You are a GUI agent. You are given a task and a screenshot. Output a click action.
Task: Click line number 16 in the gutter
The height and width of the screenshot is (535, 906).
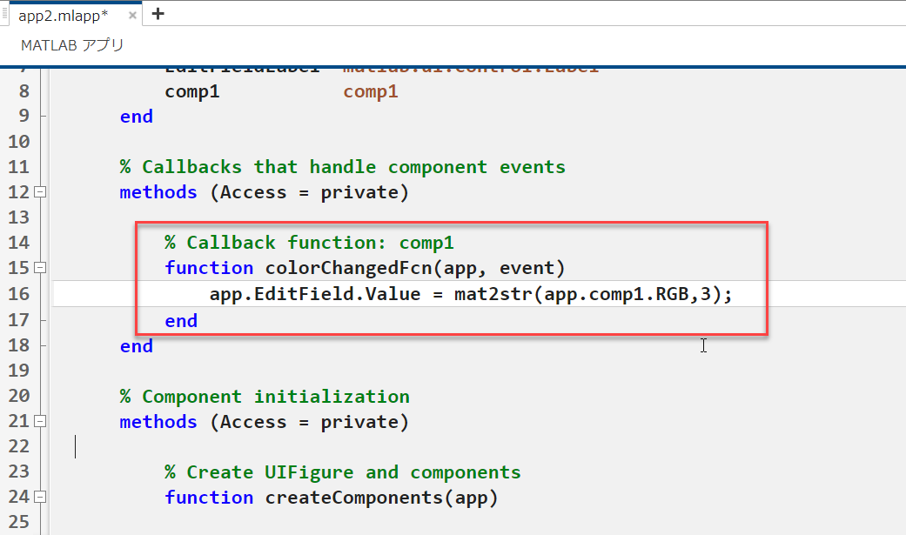coord(18,294)
